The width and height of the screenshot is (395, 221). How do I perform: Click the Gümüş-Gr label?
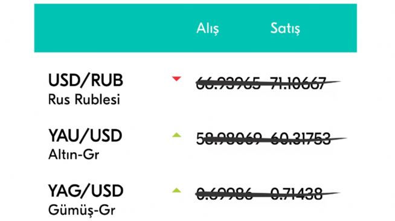click(x=82, y=210)
